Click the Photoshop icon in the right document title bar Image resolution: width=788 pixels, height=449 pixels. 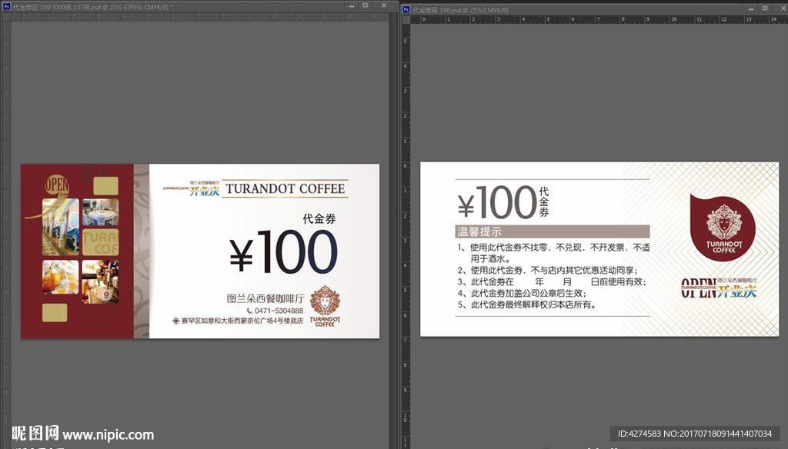(406, 10)
